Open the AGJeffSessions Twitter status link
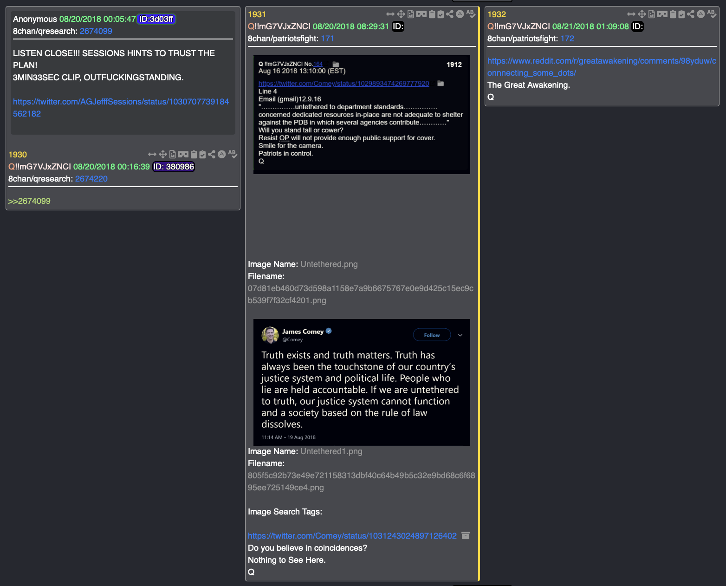 click(x=121, y=108)
